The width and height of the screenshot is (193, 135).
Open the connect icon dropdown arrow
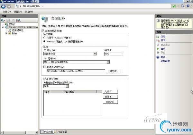click(5, 21)
